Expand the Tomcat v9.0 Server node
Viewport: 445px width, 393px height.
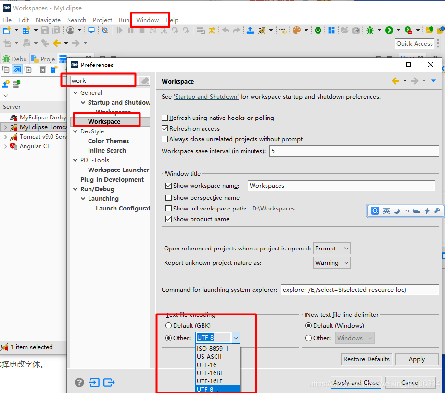(5, 137)
